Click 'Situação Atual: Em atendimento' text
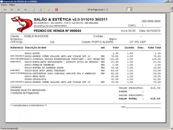The image size is (173, 130). pos(28,90)
